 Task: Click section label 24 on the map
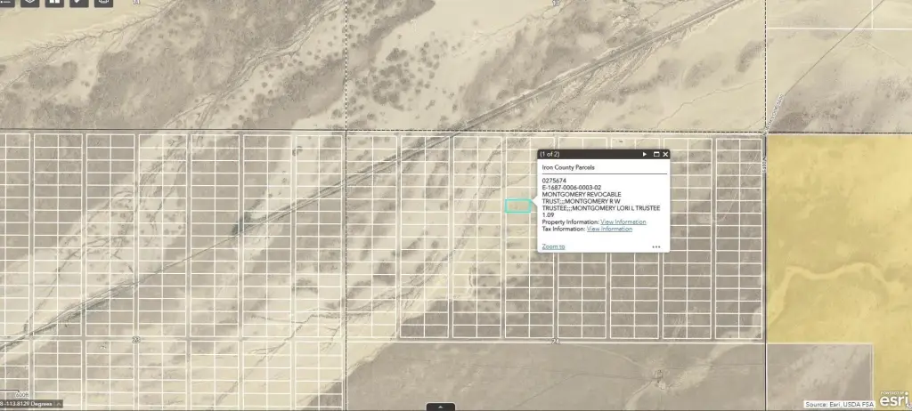tap(553, 341)
